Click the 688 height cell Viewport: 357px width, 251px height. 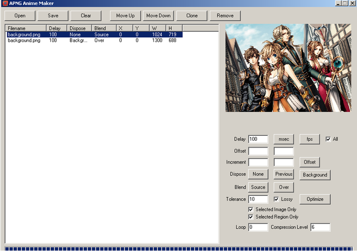(x=172, y=41)
